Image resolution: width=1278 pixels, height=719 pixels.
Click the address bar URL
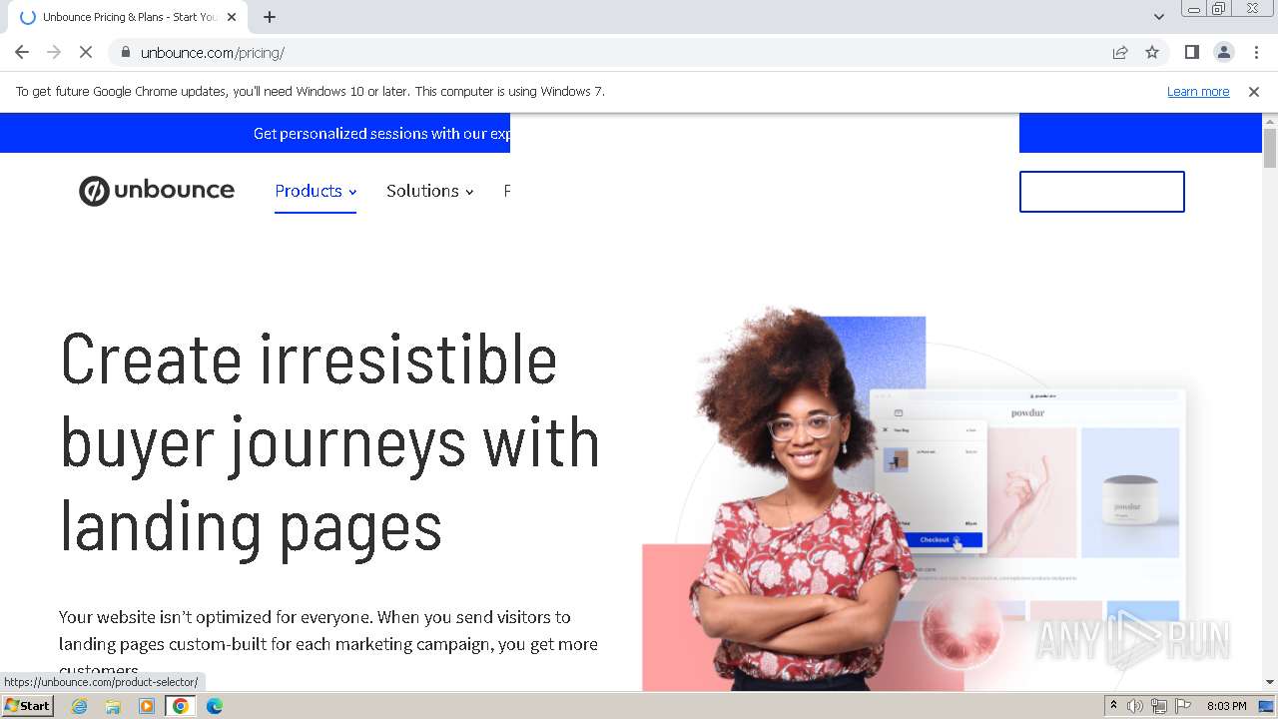click(x=213, y=52)
